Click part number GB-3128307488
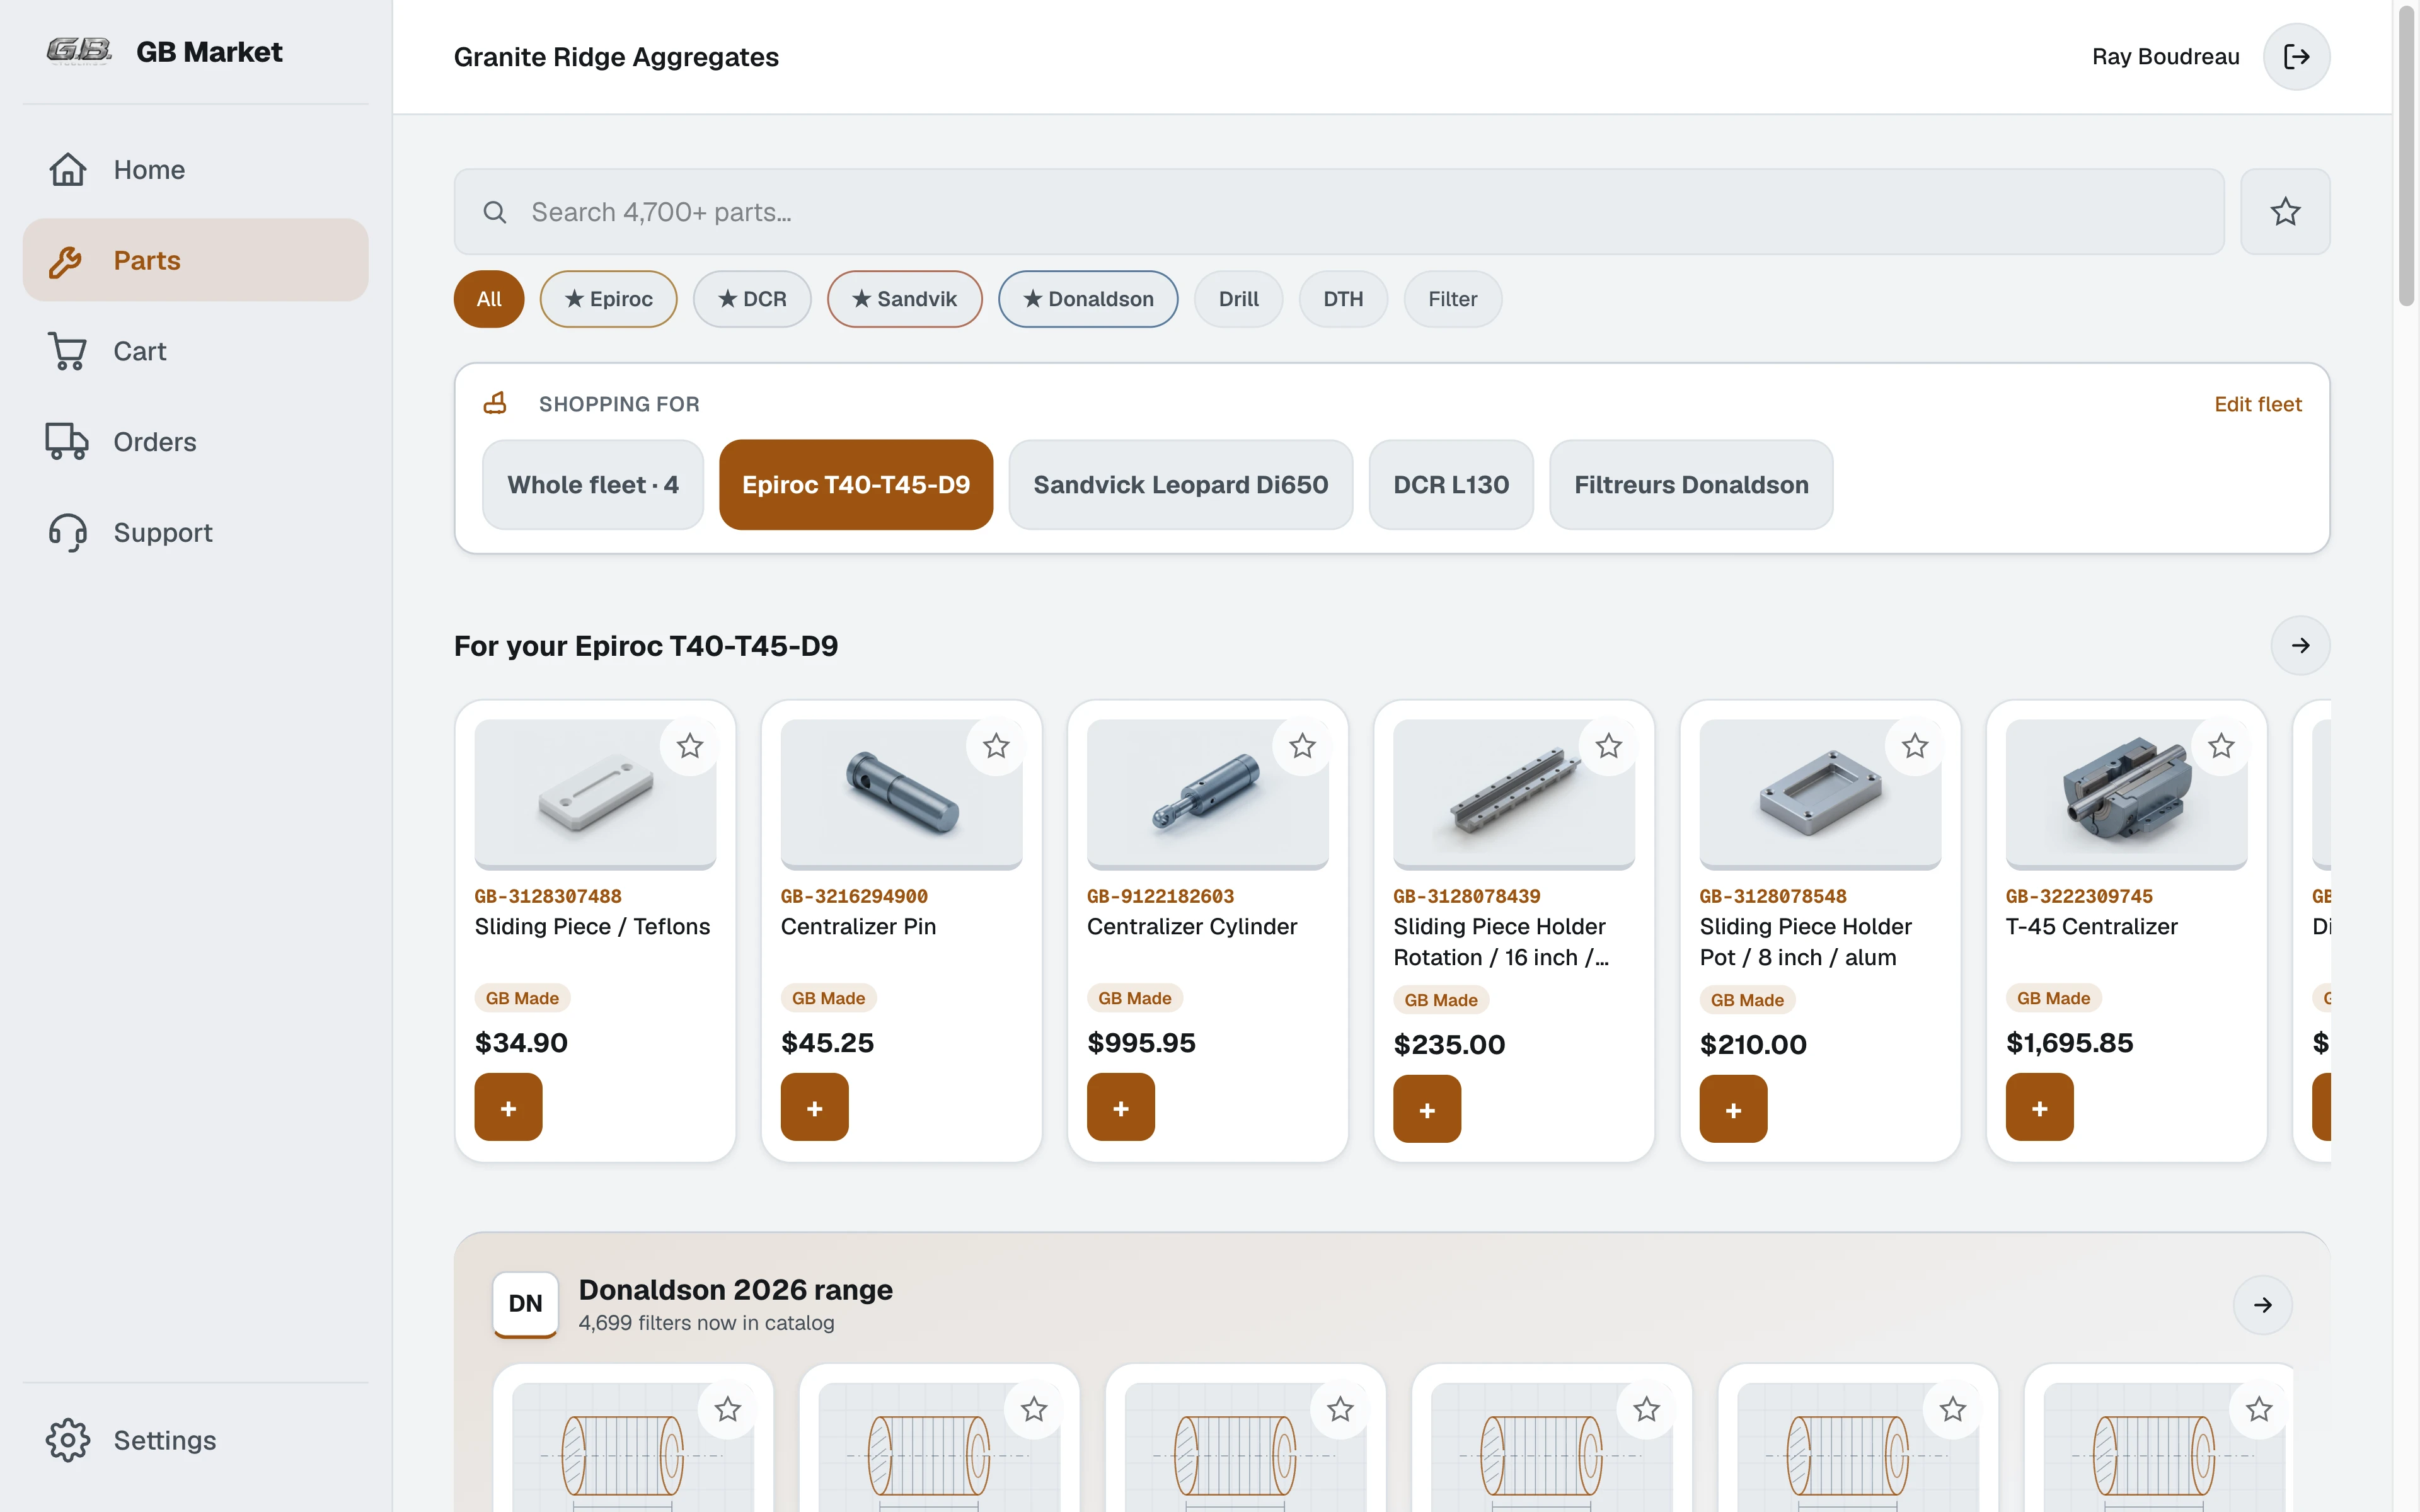Viewport: 2420px width, 1512px height. point(548,896)
